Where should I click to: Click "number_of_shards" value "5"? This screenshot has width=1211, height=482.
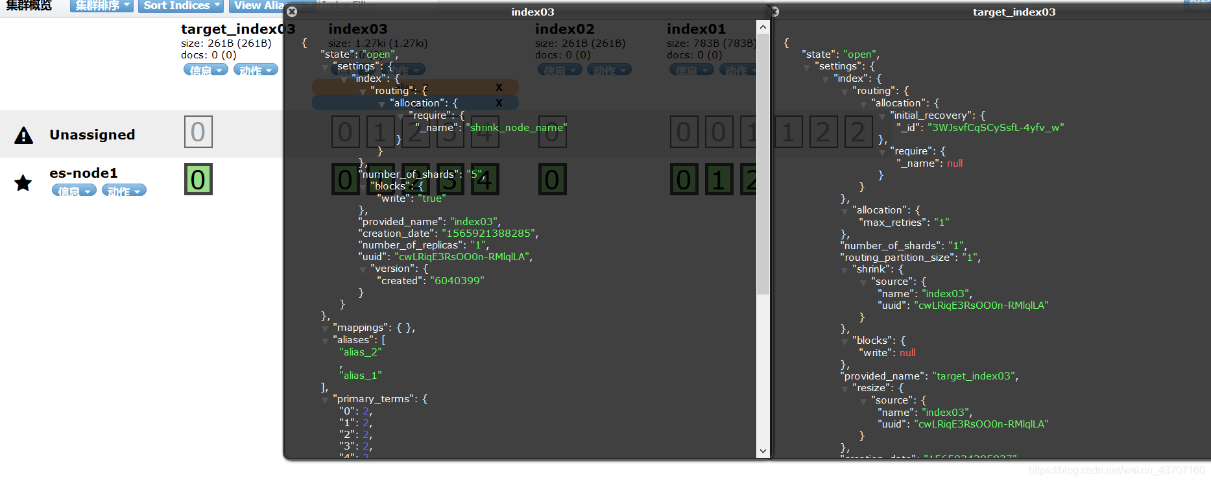click(x=475, y=175)
